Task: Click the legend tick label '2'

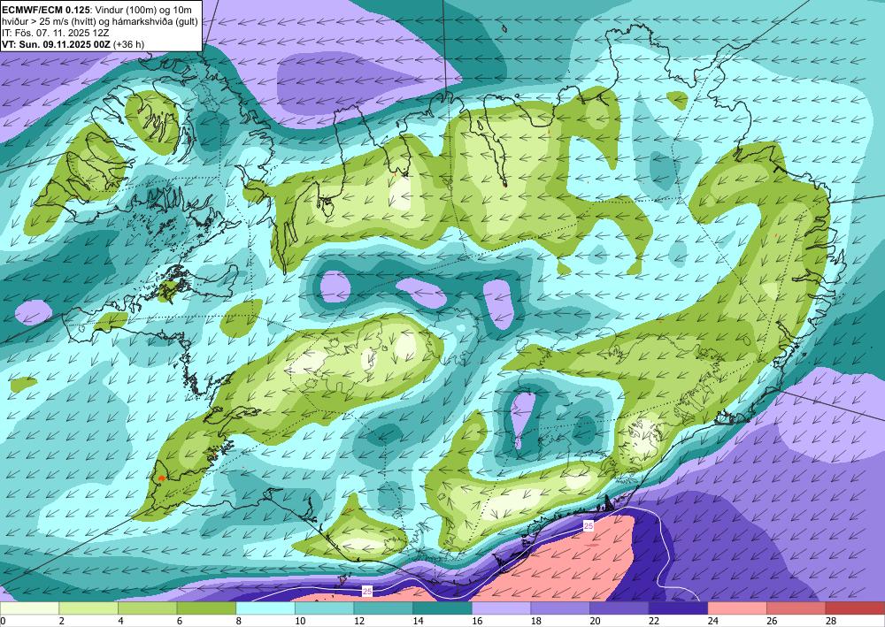Action: point(62,621)
